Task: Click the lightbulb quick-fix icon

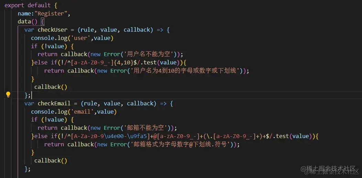Action: (8, 95)
